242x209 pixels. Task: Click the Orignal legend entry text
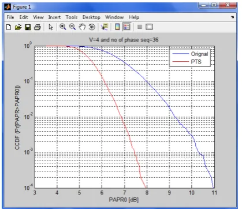199,54
